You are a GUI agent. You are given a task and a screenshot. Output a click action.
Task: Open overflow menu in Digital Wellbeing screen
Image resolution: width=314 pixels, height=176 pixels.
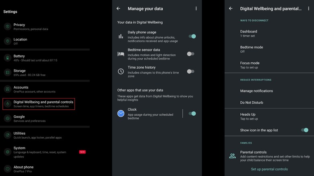pyautogui.click(x=308, y=8)
